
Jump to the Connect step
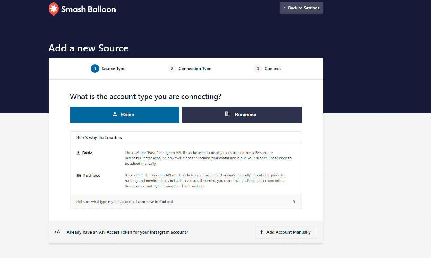(x=272, y=69)
